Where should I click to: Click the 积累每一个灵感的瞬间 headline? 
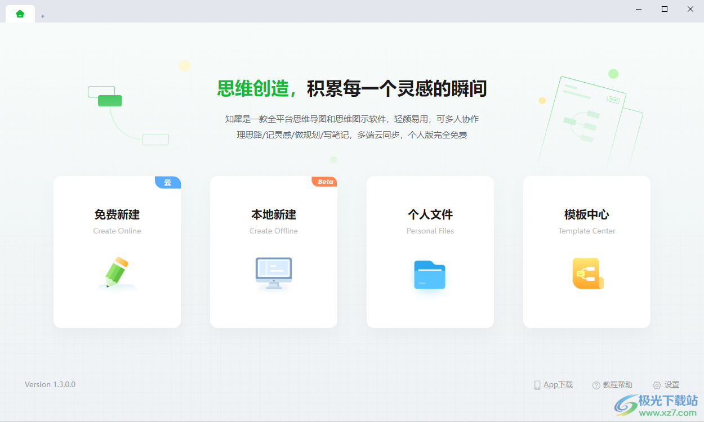(397, 88)
